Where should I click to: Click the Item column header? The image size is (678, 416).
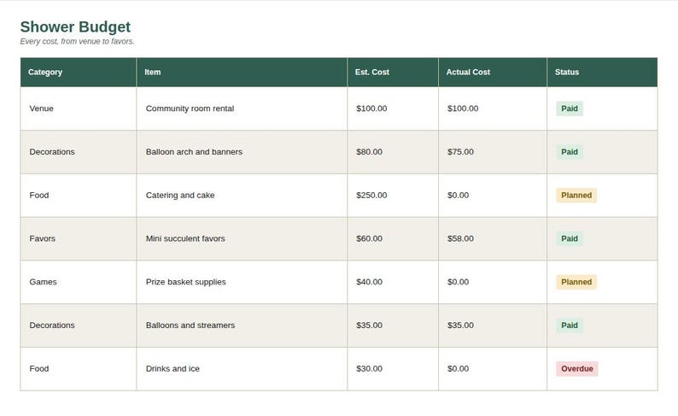point(242,73)
